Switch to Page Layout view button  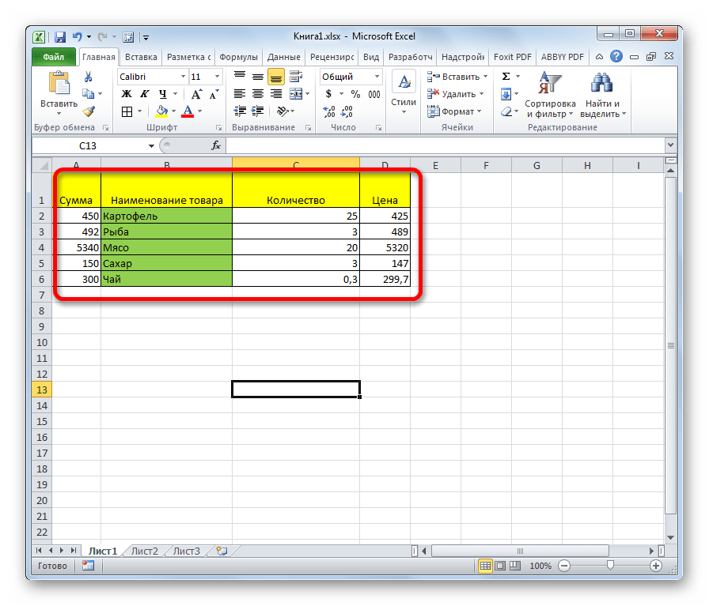499,566
